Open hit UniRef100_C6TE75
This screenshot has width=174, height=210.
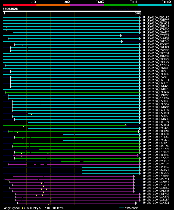(x=156, y=20)
